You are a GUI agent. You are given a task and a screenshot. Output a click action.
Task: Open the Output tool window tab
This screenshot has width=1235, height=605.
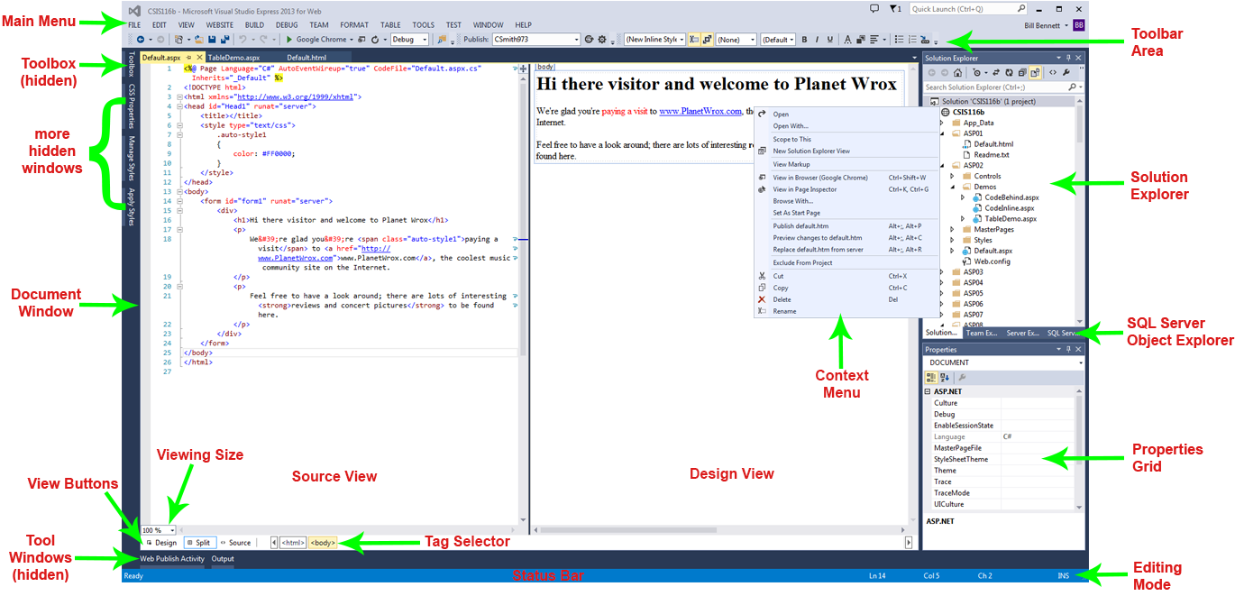[x=222, y=559]
